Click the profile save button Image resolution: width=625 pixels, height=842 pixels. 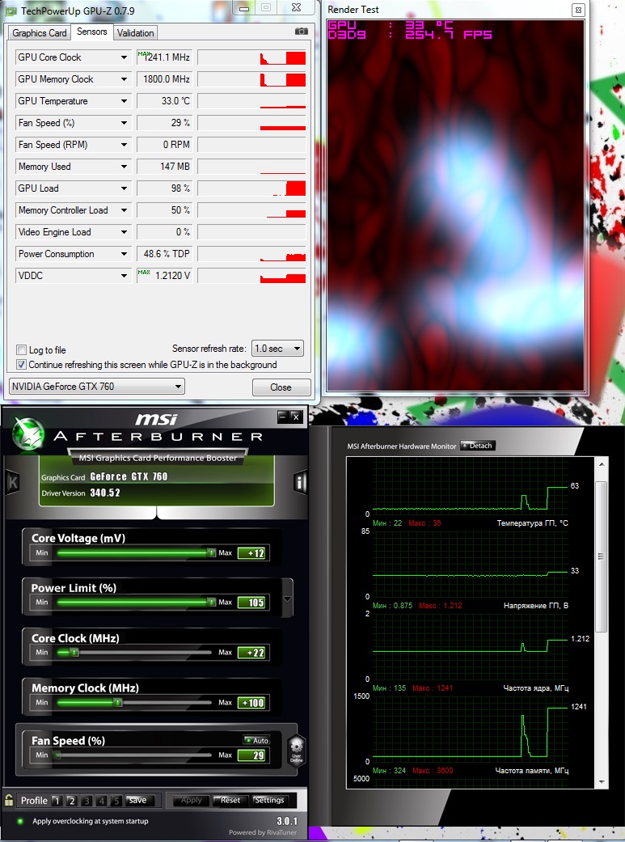(138, 800)
